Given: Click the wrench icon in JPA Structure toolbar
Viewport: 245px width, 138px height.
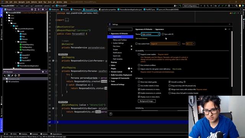Looking at the screenshot, I should [12, 76].
